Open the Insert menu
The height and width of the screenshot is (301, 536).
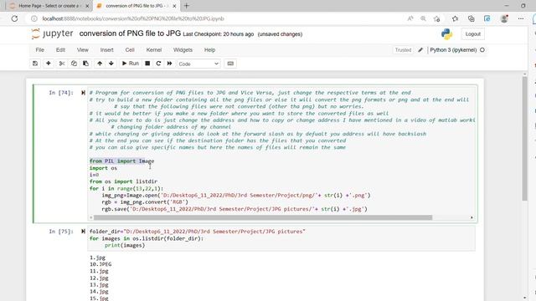pos(106,50)
